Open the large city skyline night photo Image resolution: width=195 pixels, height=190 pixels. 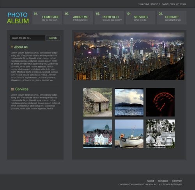[129, 56]
